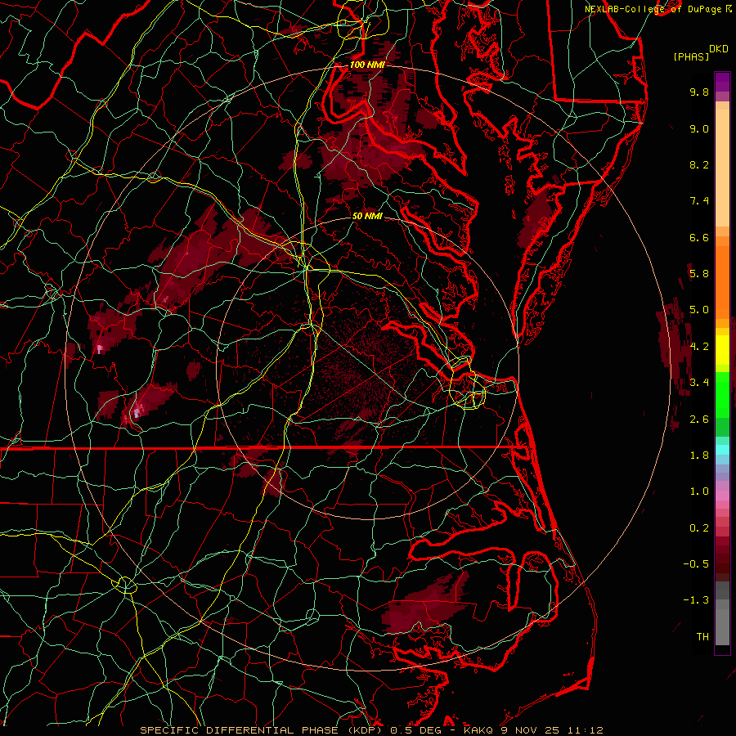Click the TH label at scale bottom
This screenshot has height=736, width=736.
click(x=702, y=636)
